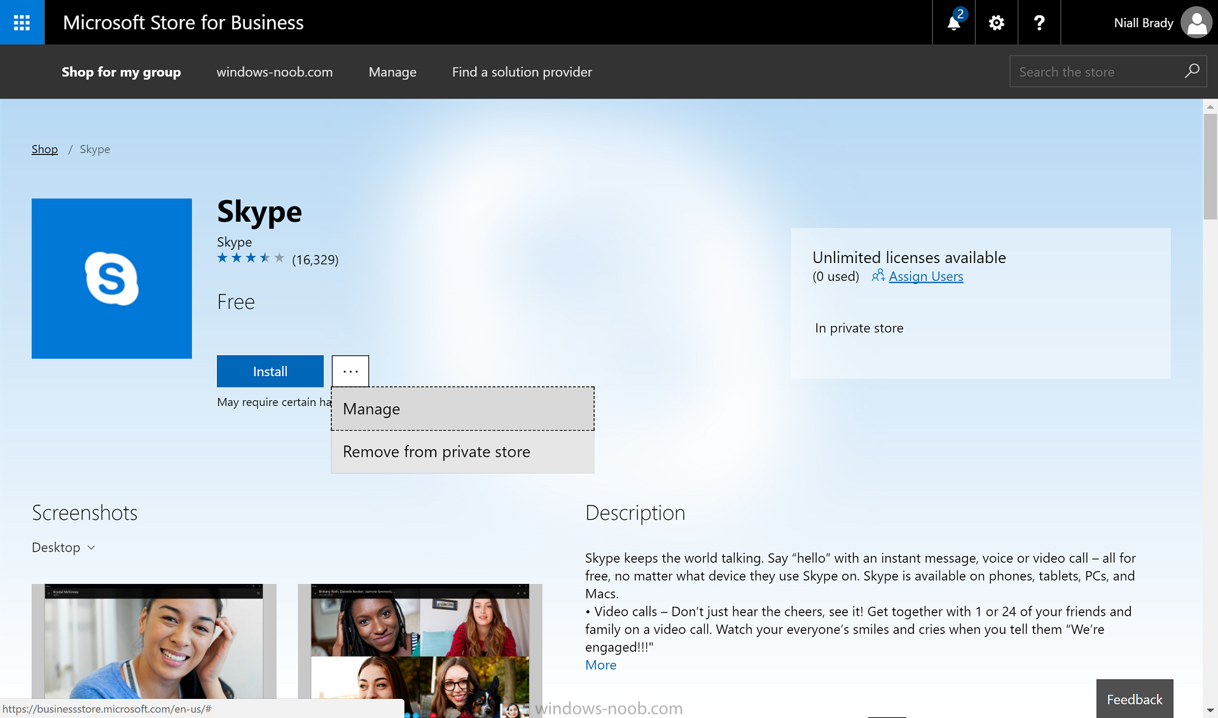Click the vertical scrollbar thumb
The height and width of the screenshot is (718, 1218).
click(x=1210, y=166)
